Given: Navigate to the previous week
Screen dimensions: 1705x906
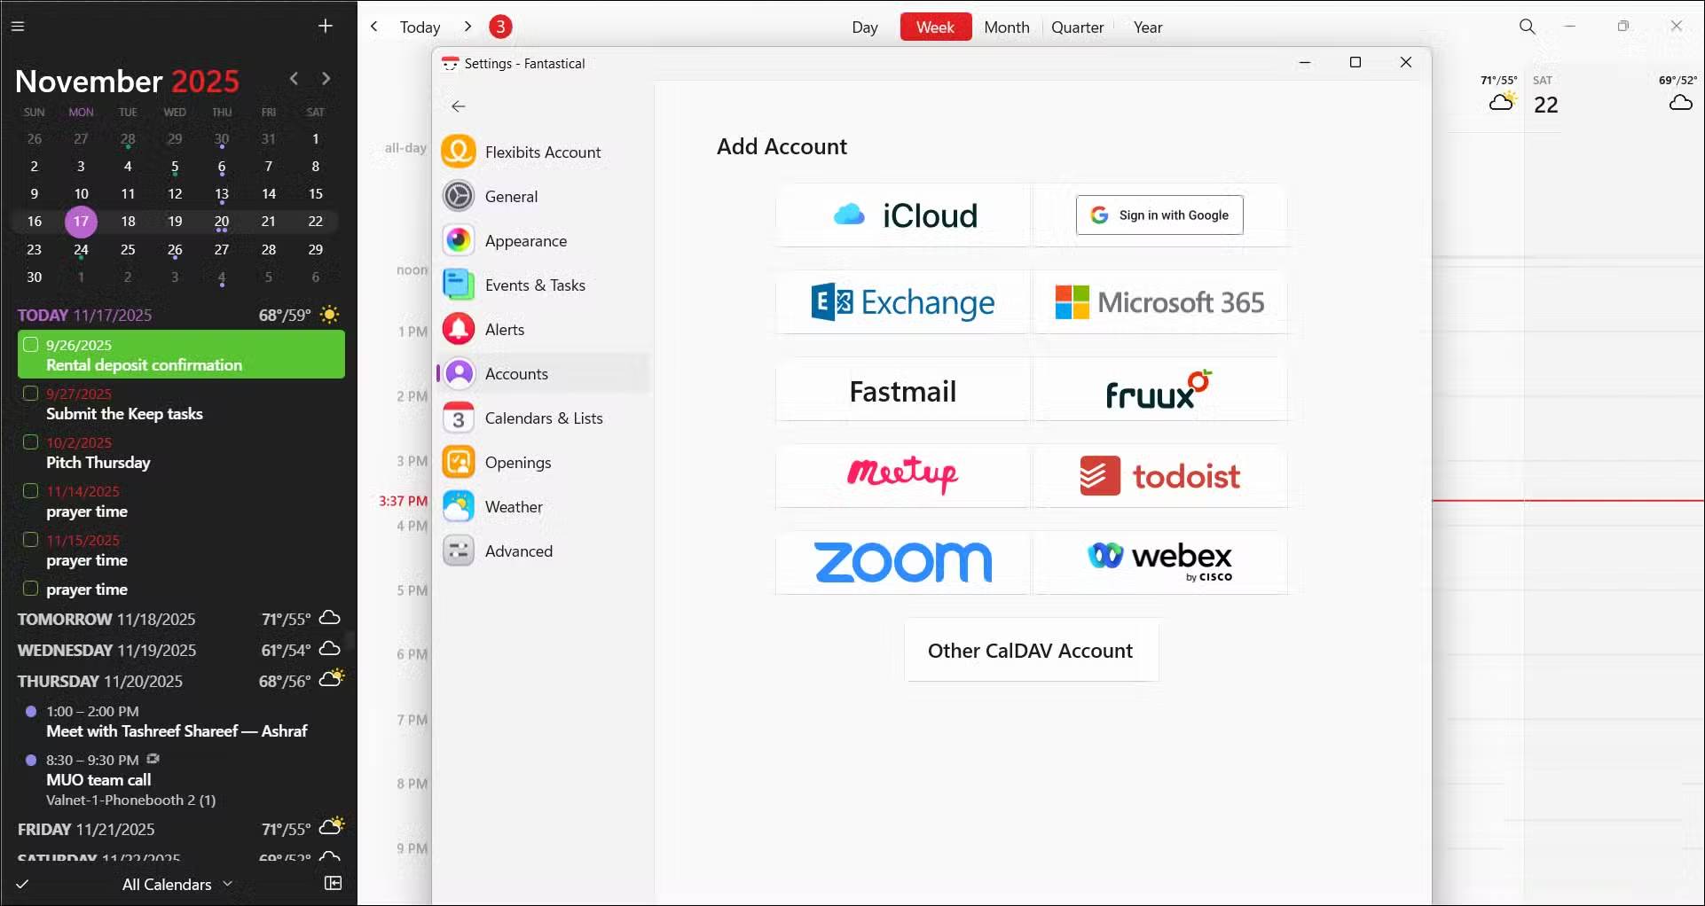Looking at the screenshot, I should coord(374,27).
